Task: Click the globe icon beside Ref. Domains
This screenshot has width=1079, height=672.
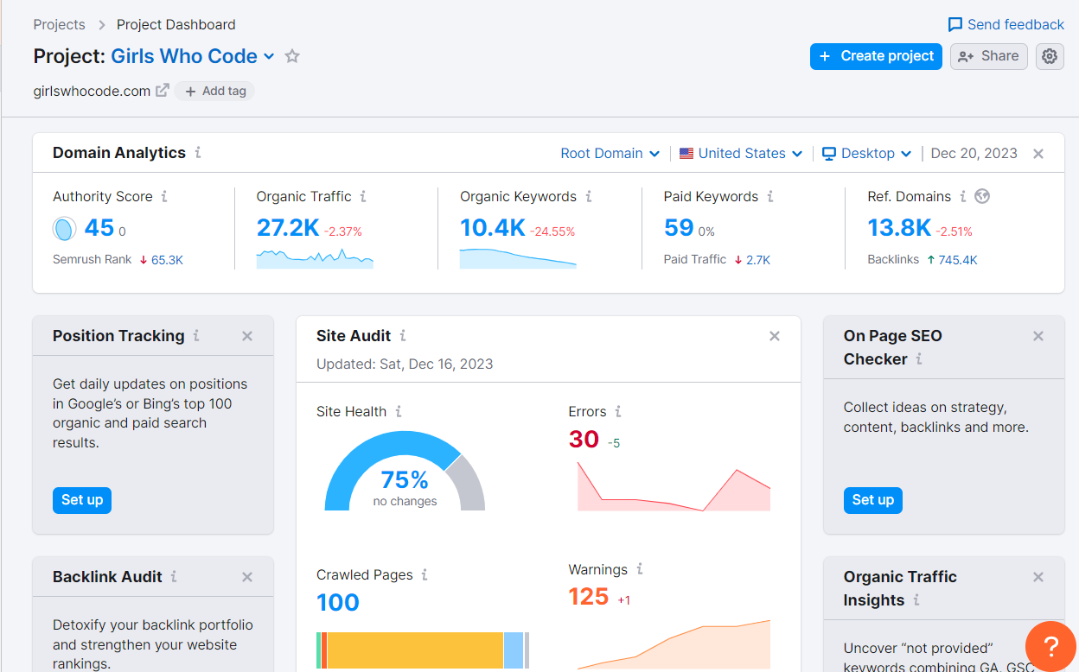Action: tap(981, 196)
